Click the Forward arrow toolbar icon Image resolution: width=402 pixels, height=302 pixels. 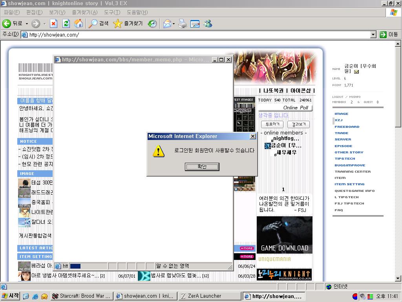pos(36,24)
